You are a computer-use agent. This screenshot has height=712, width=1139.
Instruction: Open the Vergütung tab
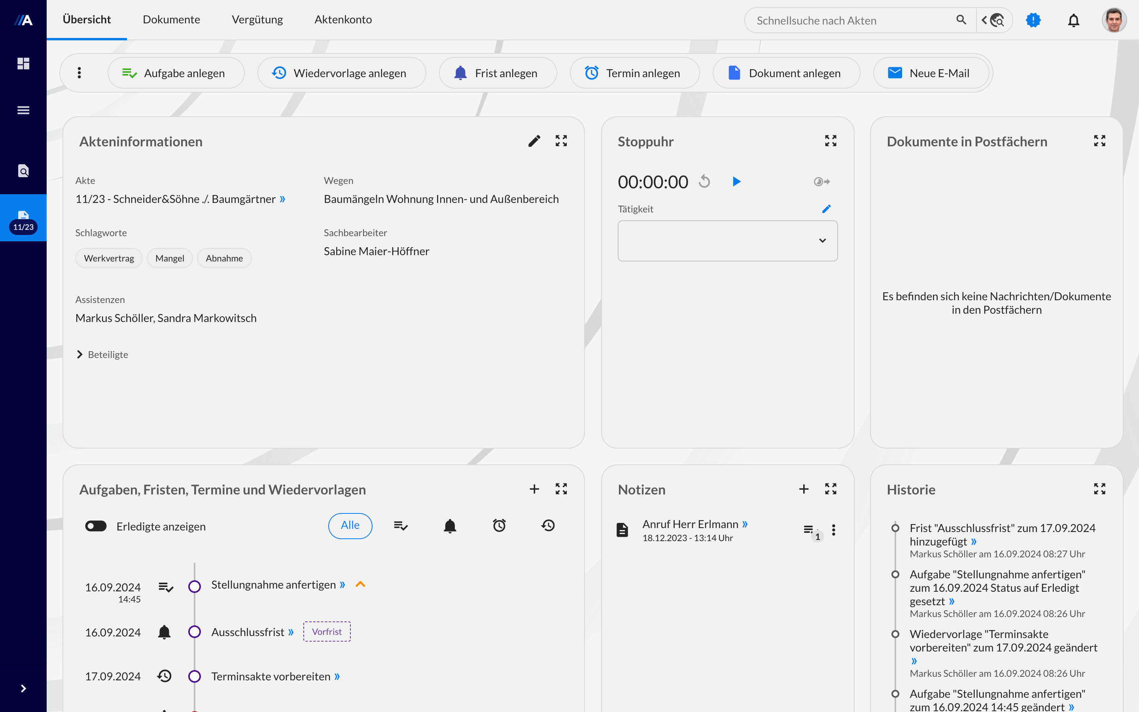click(x=257, y=20)
